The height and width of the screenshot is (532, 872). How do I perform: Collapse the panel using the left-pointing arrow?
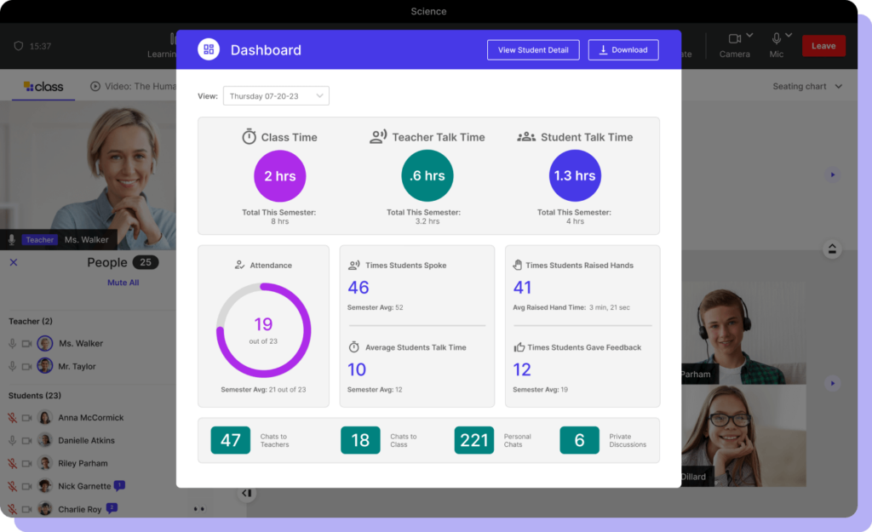click(247, 493)
